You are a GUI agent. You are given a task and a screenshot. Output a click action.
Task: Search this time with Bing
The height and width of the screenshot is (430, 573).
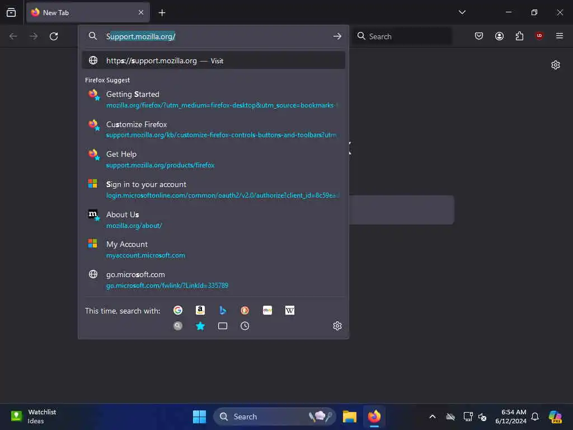[223, 310]
